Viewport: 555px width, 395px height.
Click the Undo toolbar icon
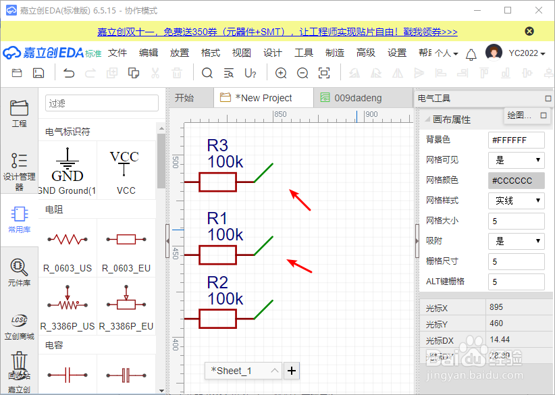pos(68,73)
